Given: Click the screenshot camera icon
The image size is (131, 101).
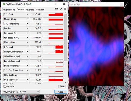Looking at the screenshot, I should (56, 9).
